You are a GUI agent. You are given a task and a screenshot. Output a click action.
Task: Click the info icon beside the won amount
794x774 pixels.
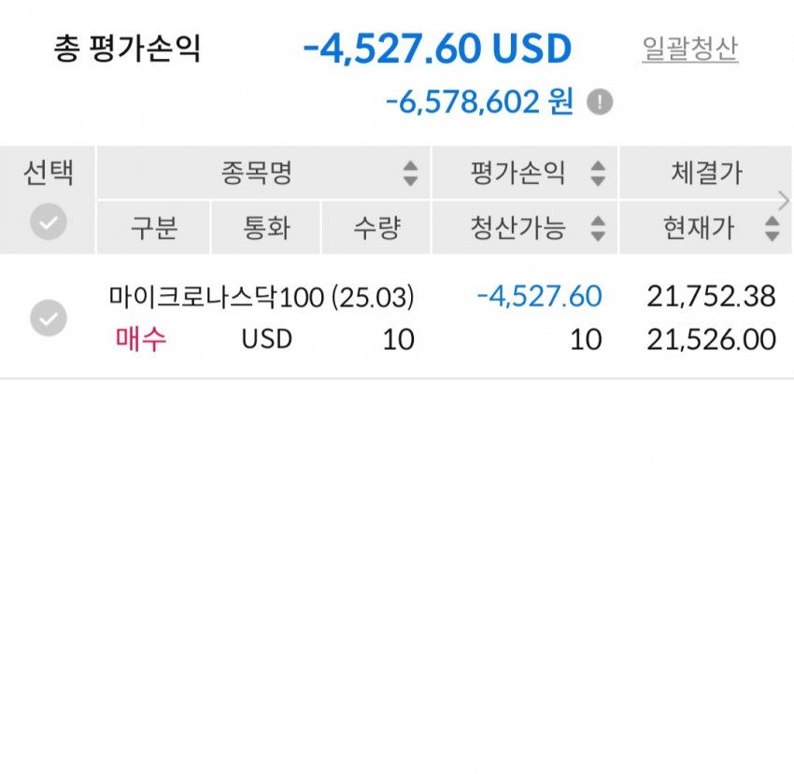(600, 103)
